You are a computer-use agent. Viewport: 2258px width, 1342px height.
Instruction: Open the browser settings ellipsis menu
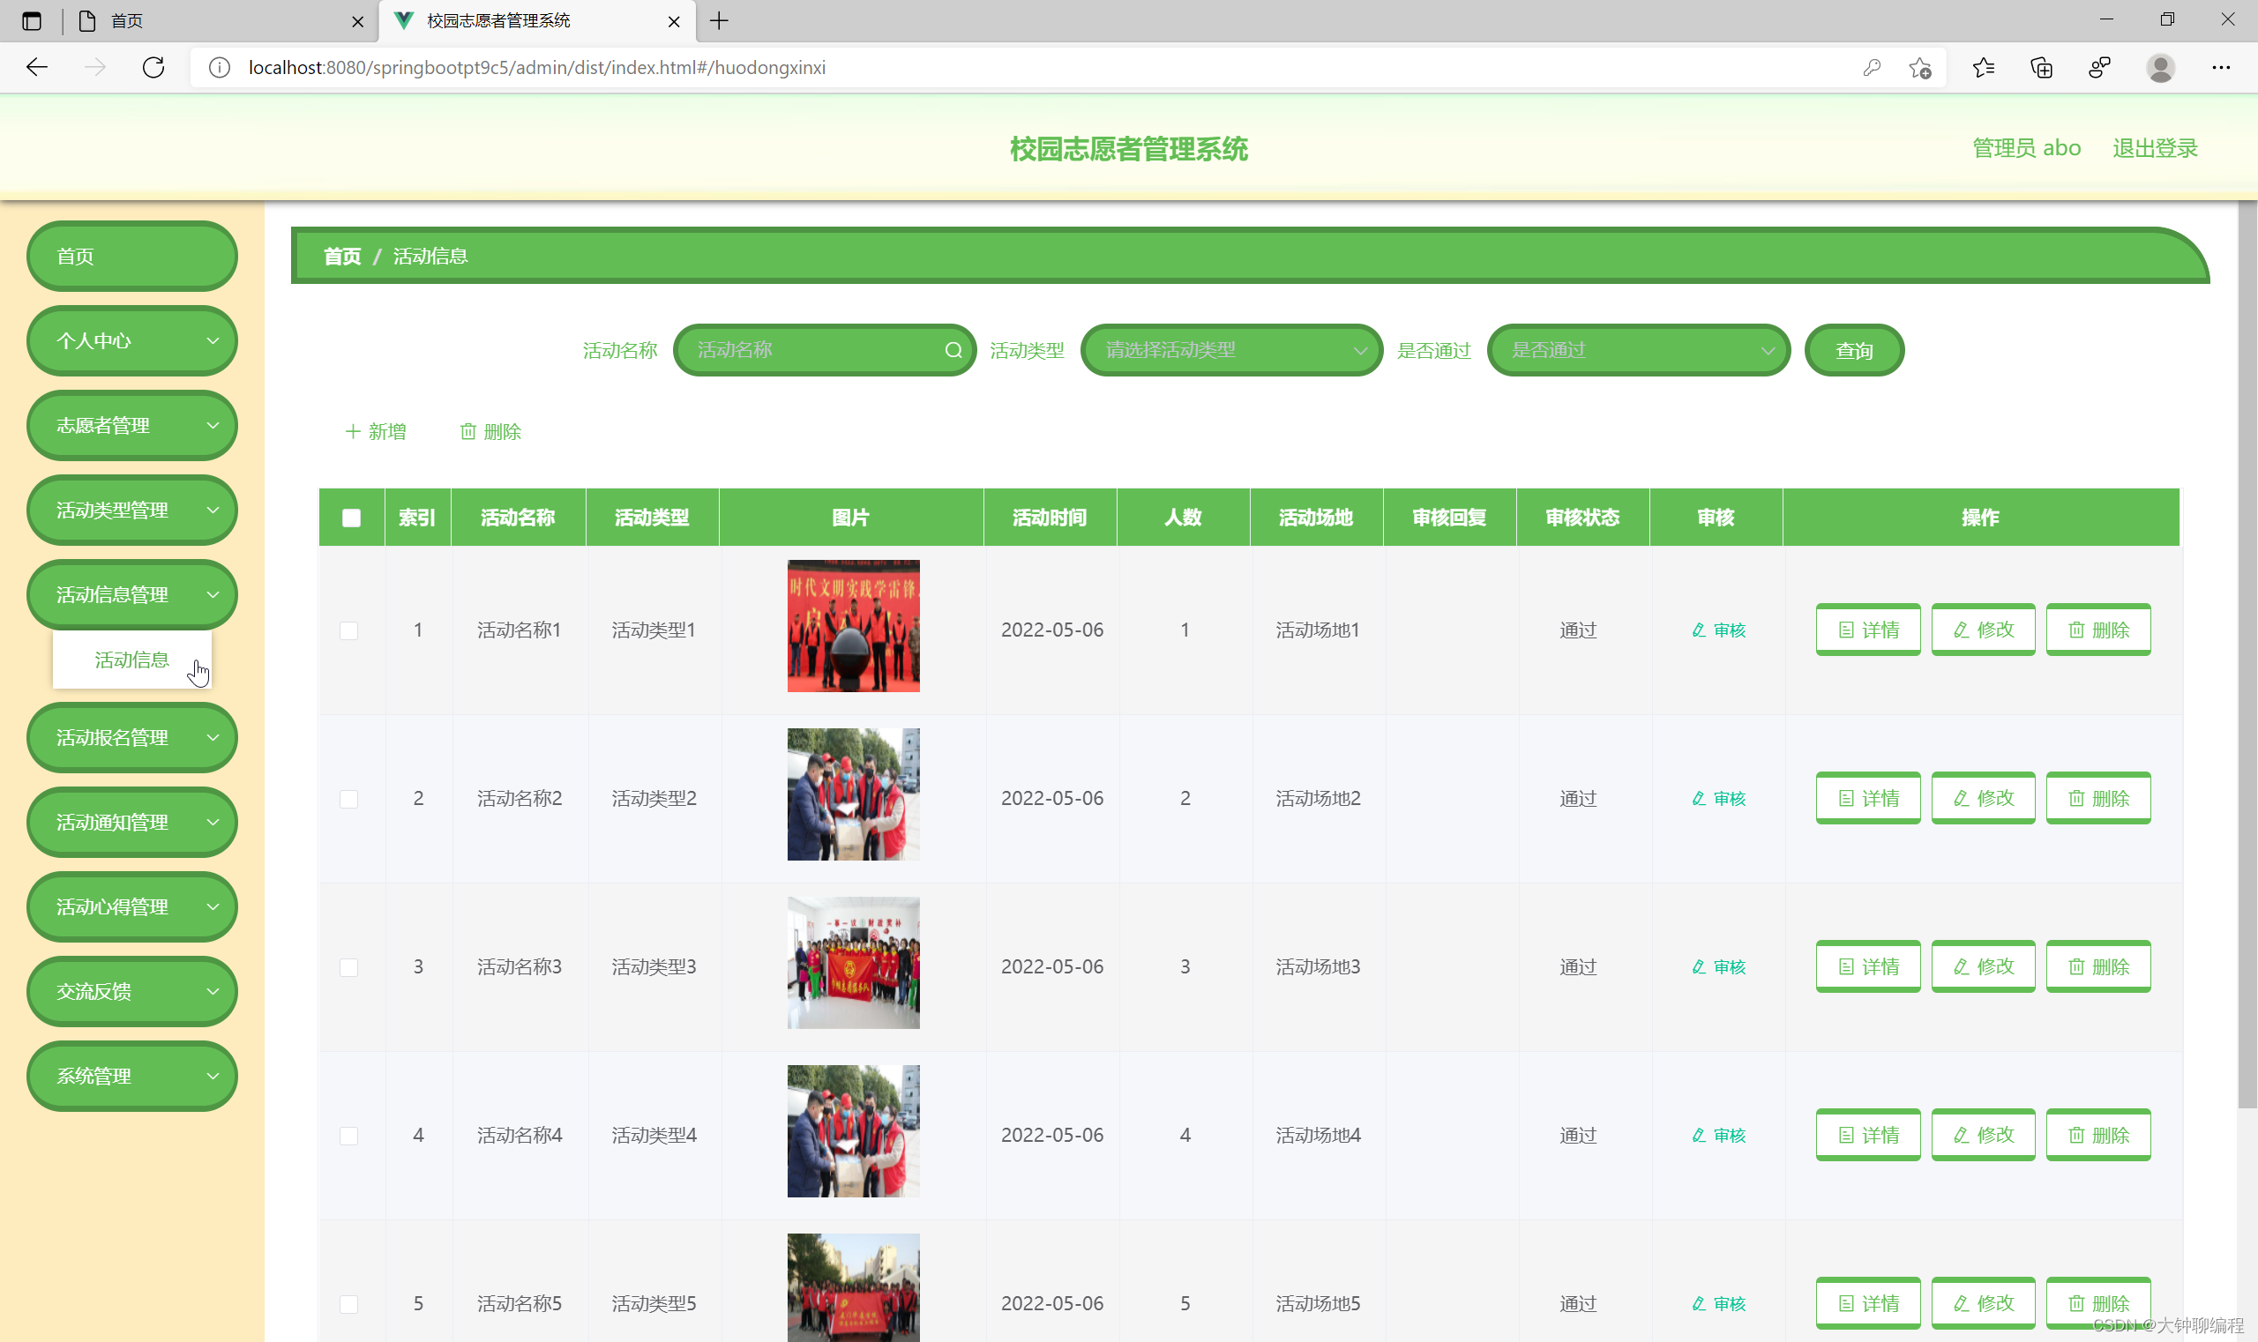click(2220, 68)
